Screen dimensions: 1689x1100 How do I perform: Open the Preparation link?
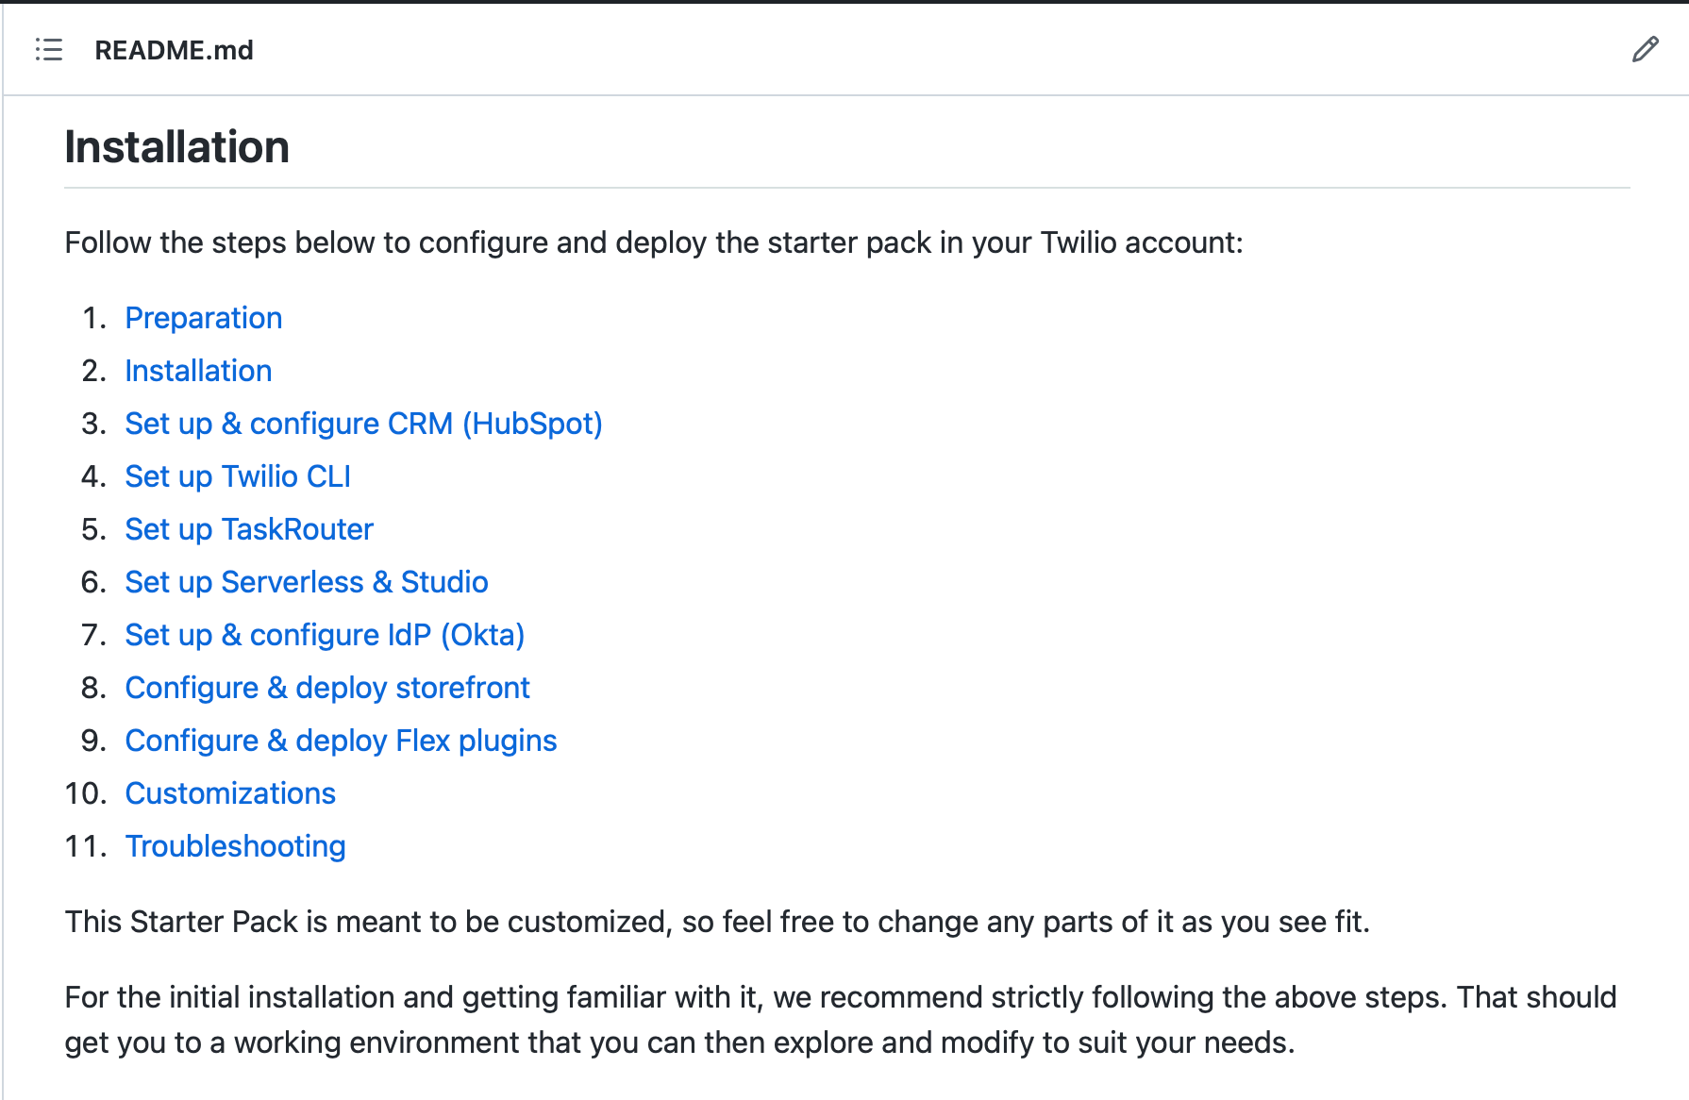(x=203, y=318)
